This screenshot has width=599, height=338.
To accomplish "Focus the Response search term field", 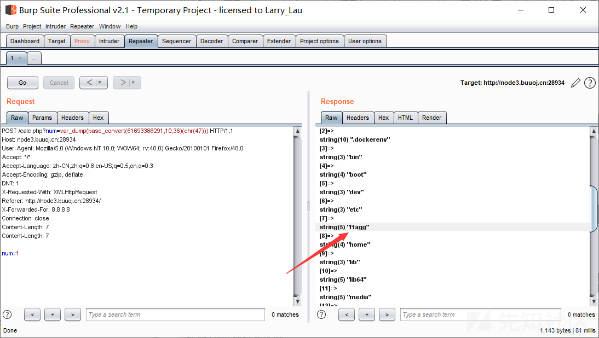I will click(481, 314).
